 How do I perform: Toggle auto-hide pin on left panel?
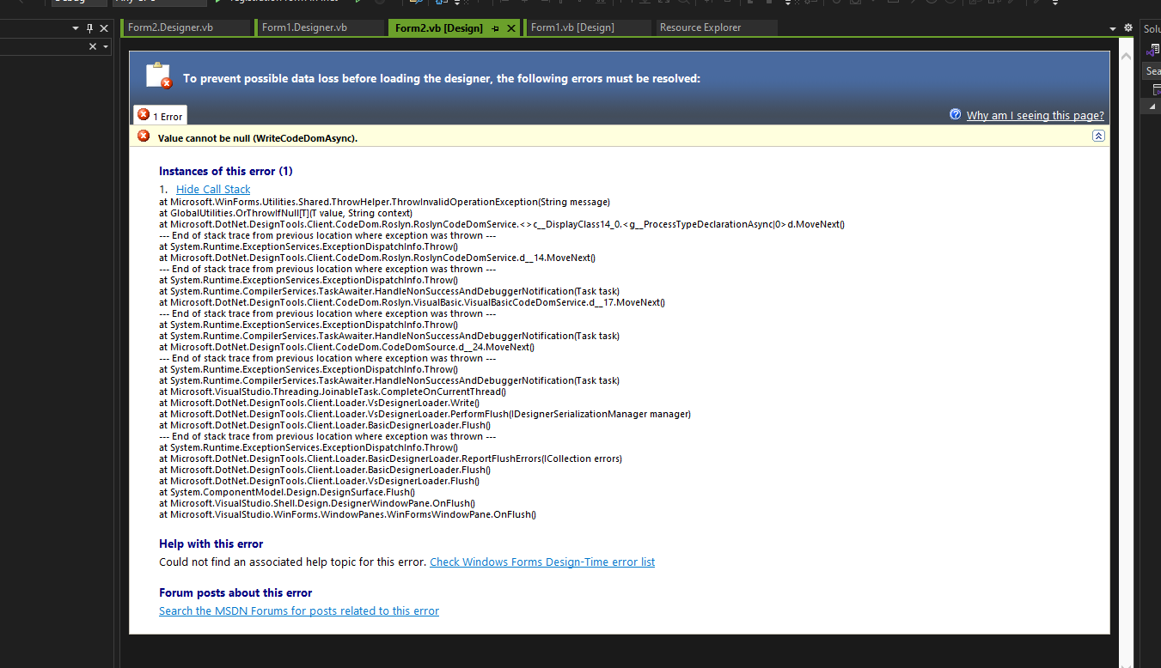point(90,28)
